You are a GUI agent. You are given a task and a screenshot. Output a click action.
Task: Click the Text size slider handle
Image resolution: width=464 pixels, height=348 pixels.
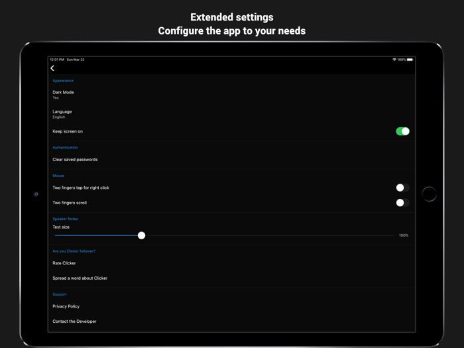[141, 235]
